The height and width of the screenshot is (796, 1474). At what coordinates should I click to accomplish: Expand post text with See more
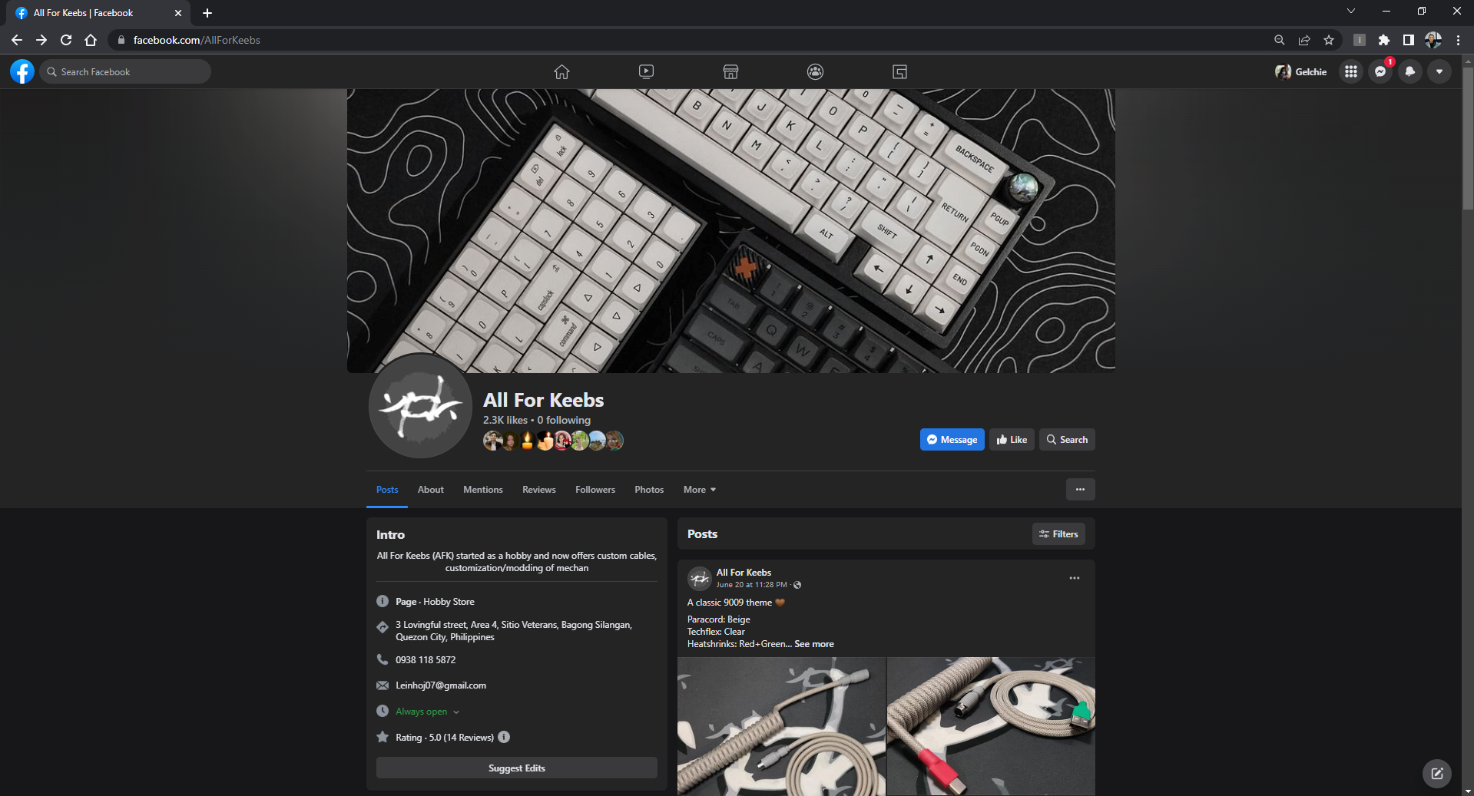pos(813,644)
